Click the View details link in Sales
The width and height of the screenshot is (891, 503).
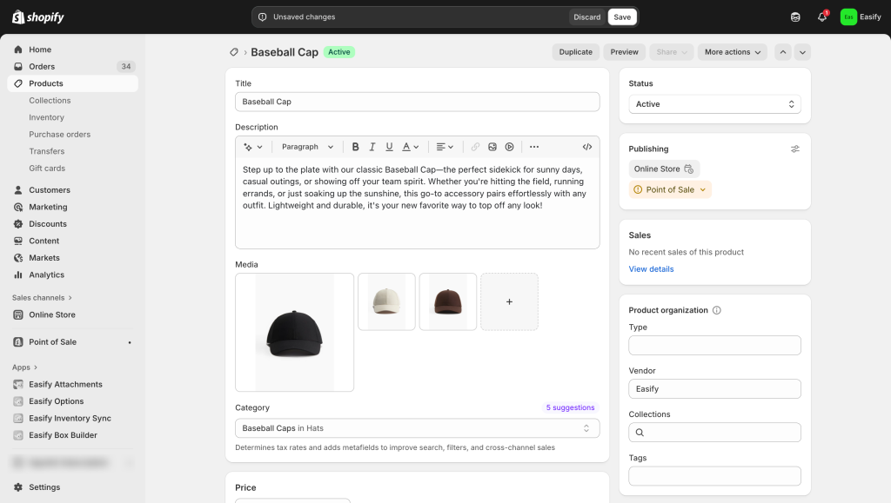point(651,269)
